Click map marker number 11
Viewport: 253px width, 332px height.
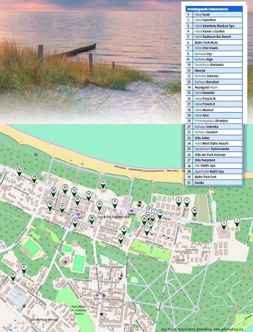point(121,239)
